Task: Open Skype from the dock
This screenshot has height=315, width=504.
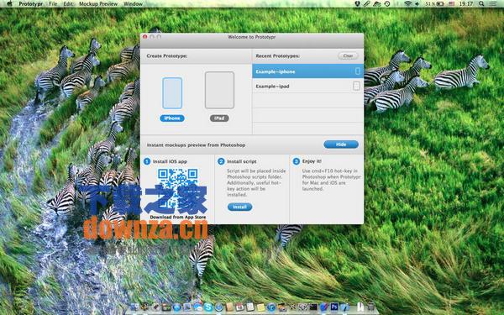Action: [x=208, y=307]
